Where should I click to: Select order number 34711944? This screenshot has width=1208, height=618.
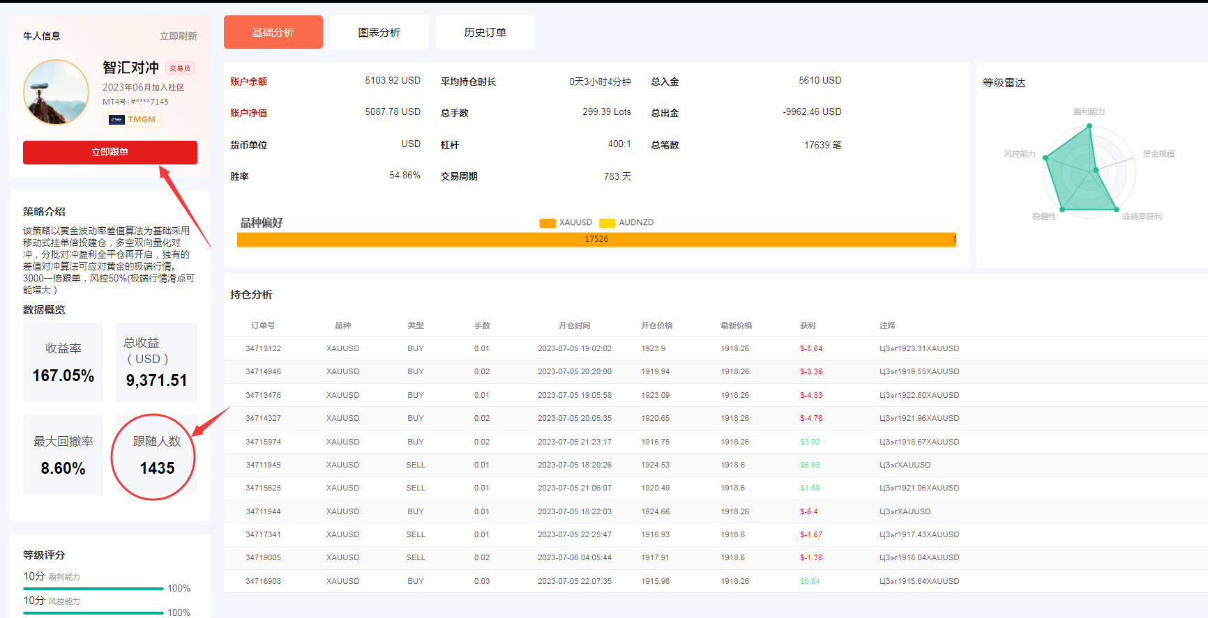[263, 511]
